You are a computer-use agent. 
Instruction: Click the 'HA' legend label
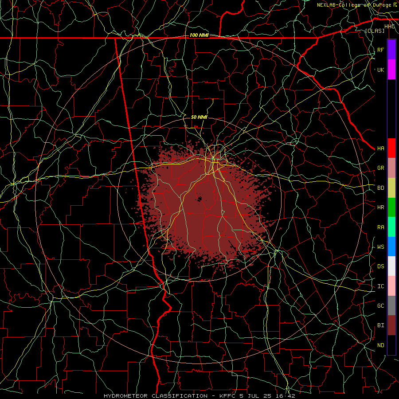[380, 148]
